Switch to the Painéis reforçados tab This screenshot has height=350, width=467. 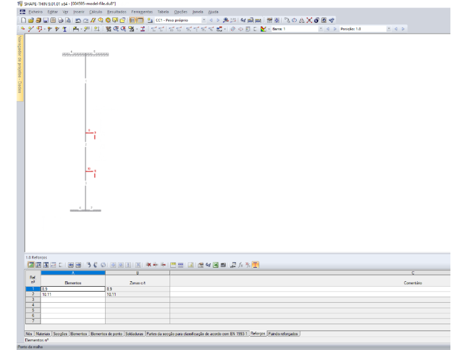283,333
